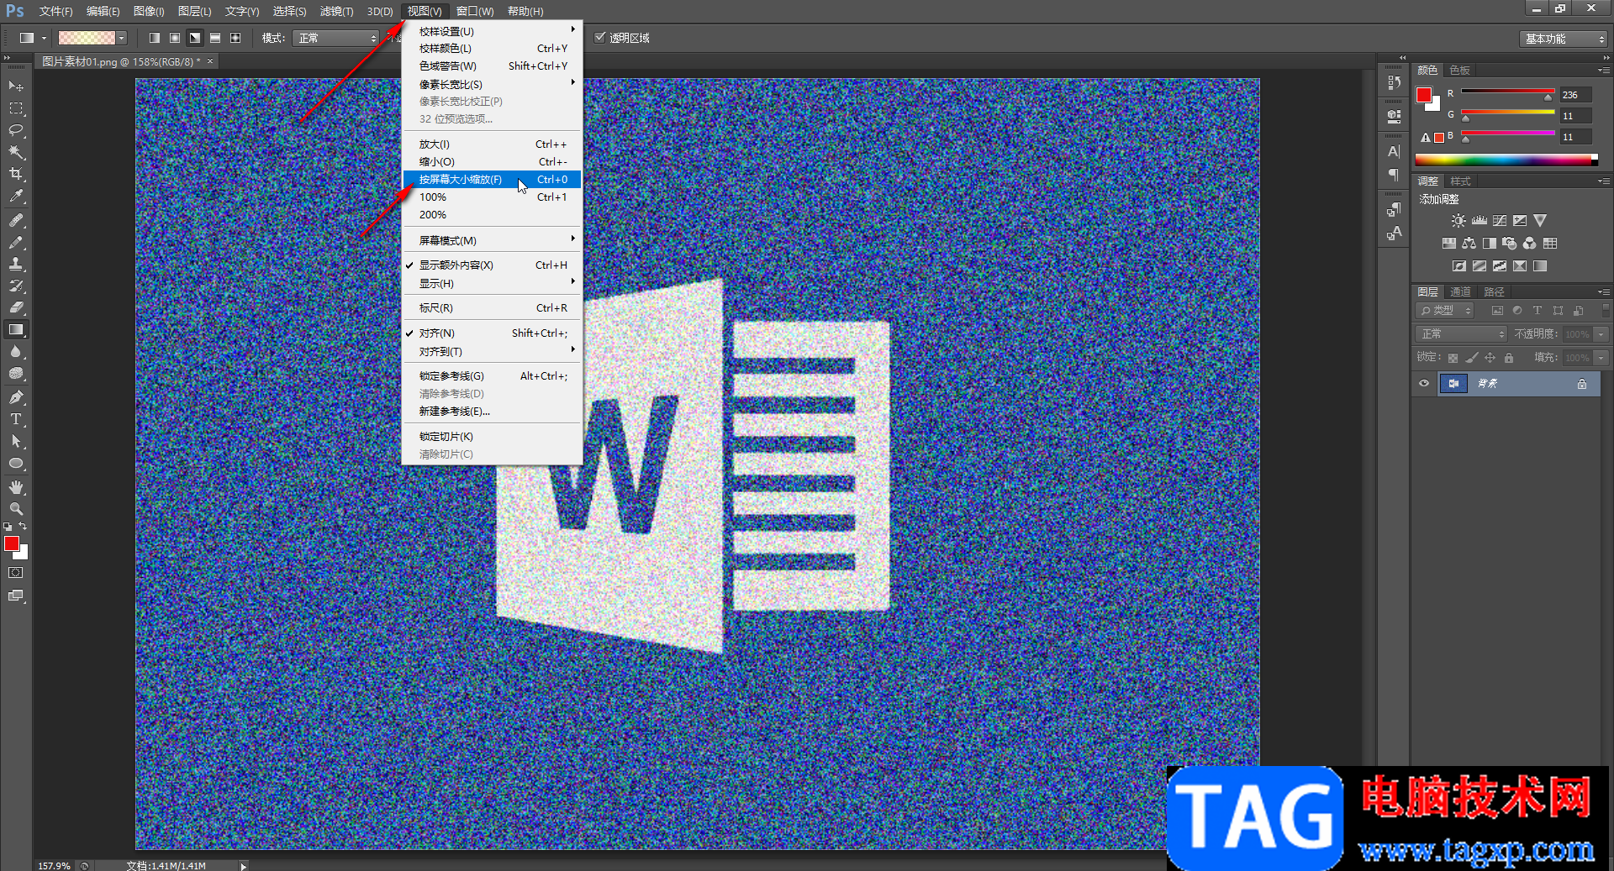Open the tool preset picker arrow
Screen dimensions: 1614x871
tap(44, 38)
